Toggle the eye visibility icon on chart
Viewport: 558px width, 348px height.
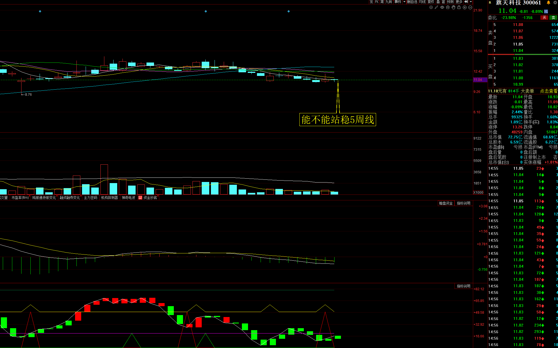tap(442, 7)
